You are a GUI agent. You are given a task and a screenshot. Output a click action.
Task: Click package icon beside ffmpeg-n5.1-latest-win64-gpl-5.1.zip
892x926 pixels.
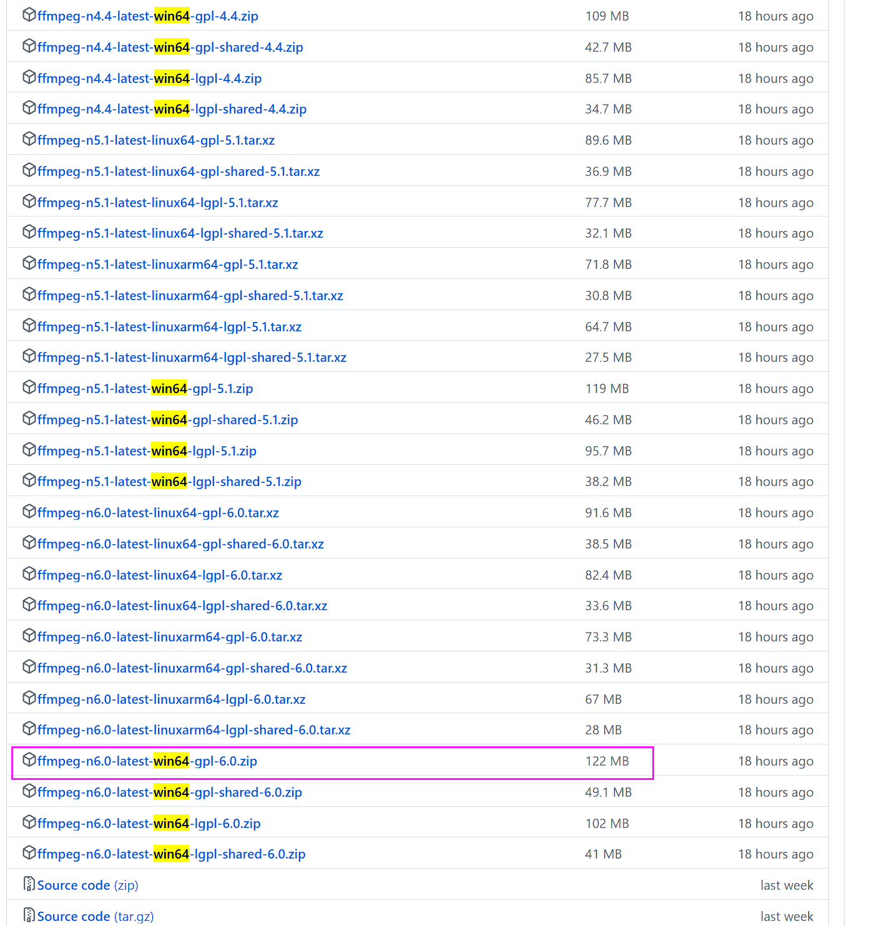tap(29, 387)
